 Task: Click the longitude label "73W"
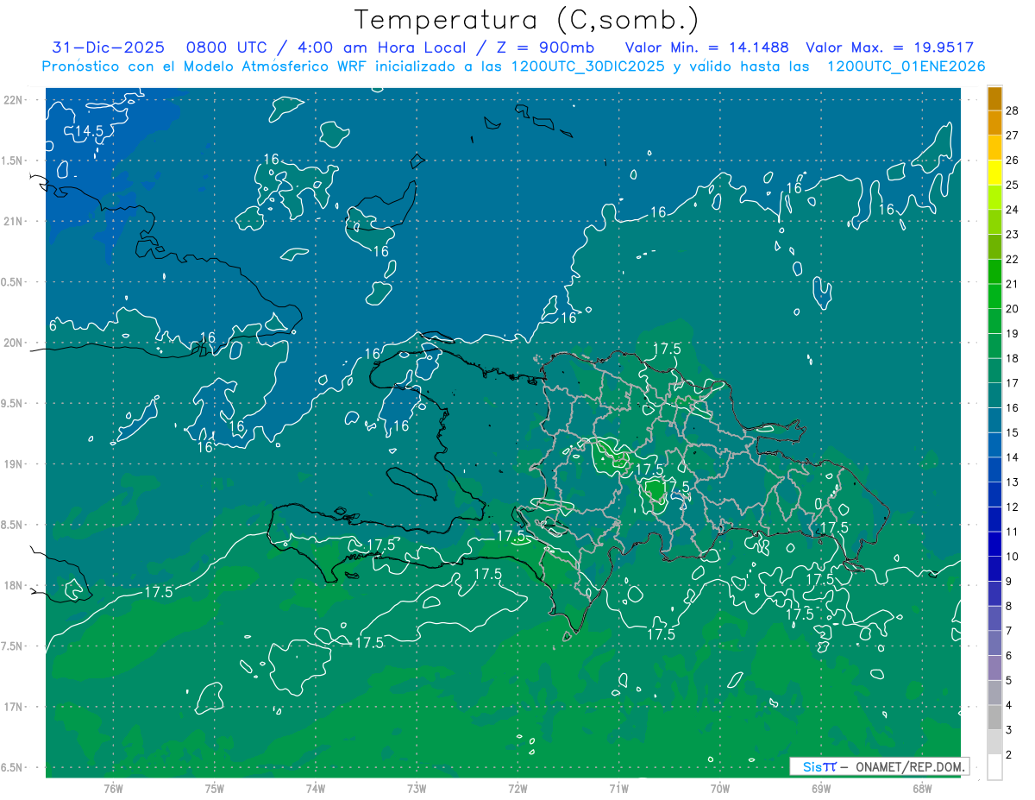[417, 789]
